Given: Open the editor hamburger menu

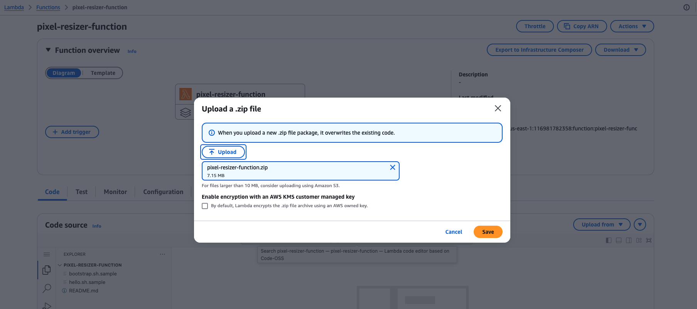Looking at the screenshot, I should click(47, 254).
